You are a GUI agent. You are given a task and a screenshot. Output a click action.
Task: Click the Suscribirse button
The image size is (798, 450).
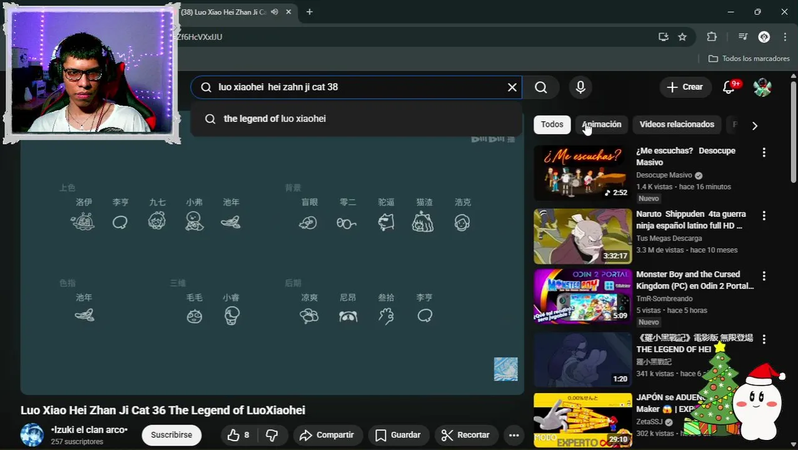pos(171,435)
